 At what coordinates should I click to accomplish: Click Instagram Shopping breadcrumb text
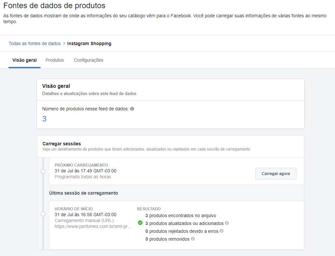89,43
